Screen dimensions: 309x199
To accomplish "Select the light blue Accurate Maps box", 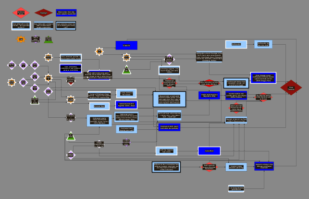I will tap(99, 106).
